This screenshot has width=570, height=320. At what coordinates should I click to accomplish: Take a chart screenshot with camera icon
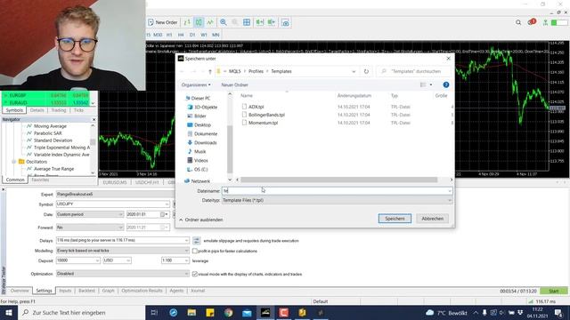click(x=286, y=23)
